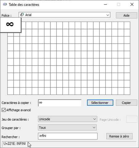This screenshot has width=139, height=148.
Task: Click the Remise à zéro button
Action: tap(119, 136)
